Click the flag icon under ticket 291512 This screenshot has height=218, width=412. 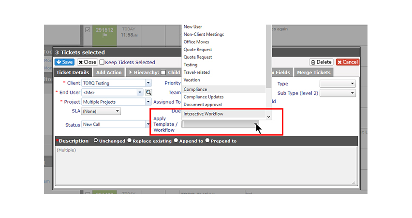[x=104, y=35]
